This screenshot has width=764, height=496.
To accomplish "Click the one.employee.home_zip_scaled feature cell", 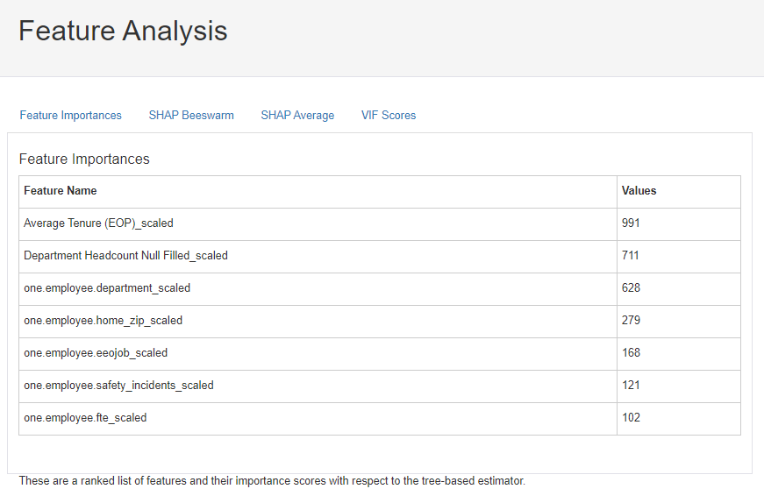I will click(103, 321).
